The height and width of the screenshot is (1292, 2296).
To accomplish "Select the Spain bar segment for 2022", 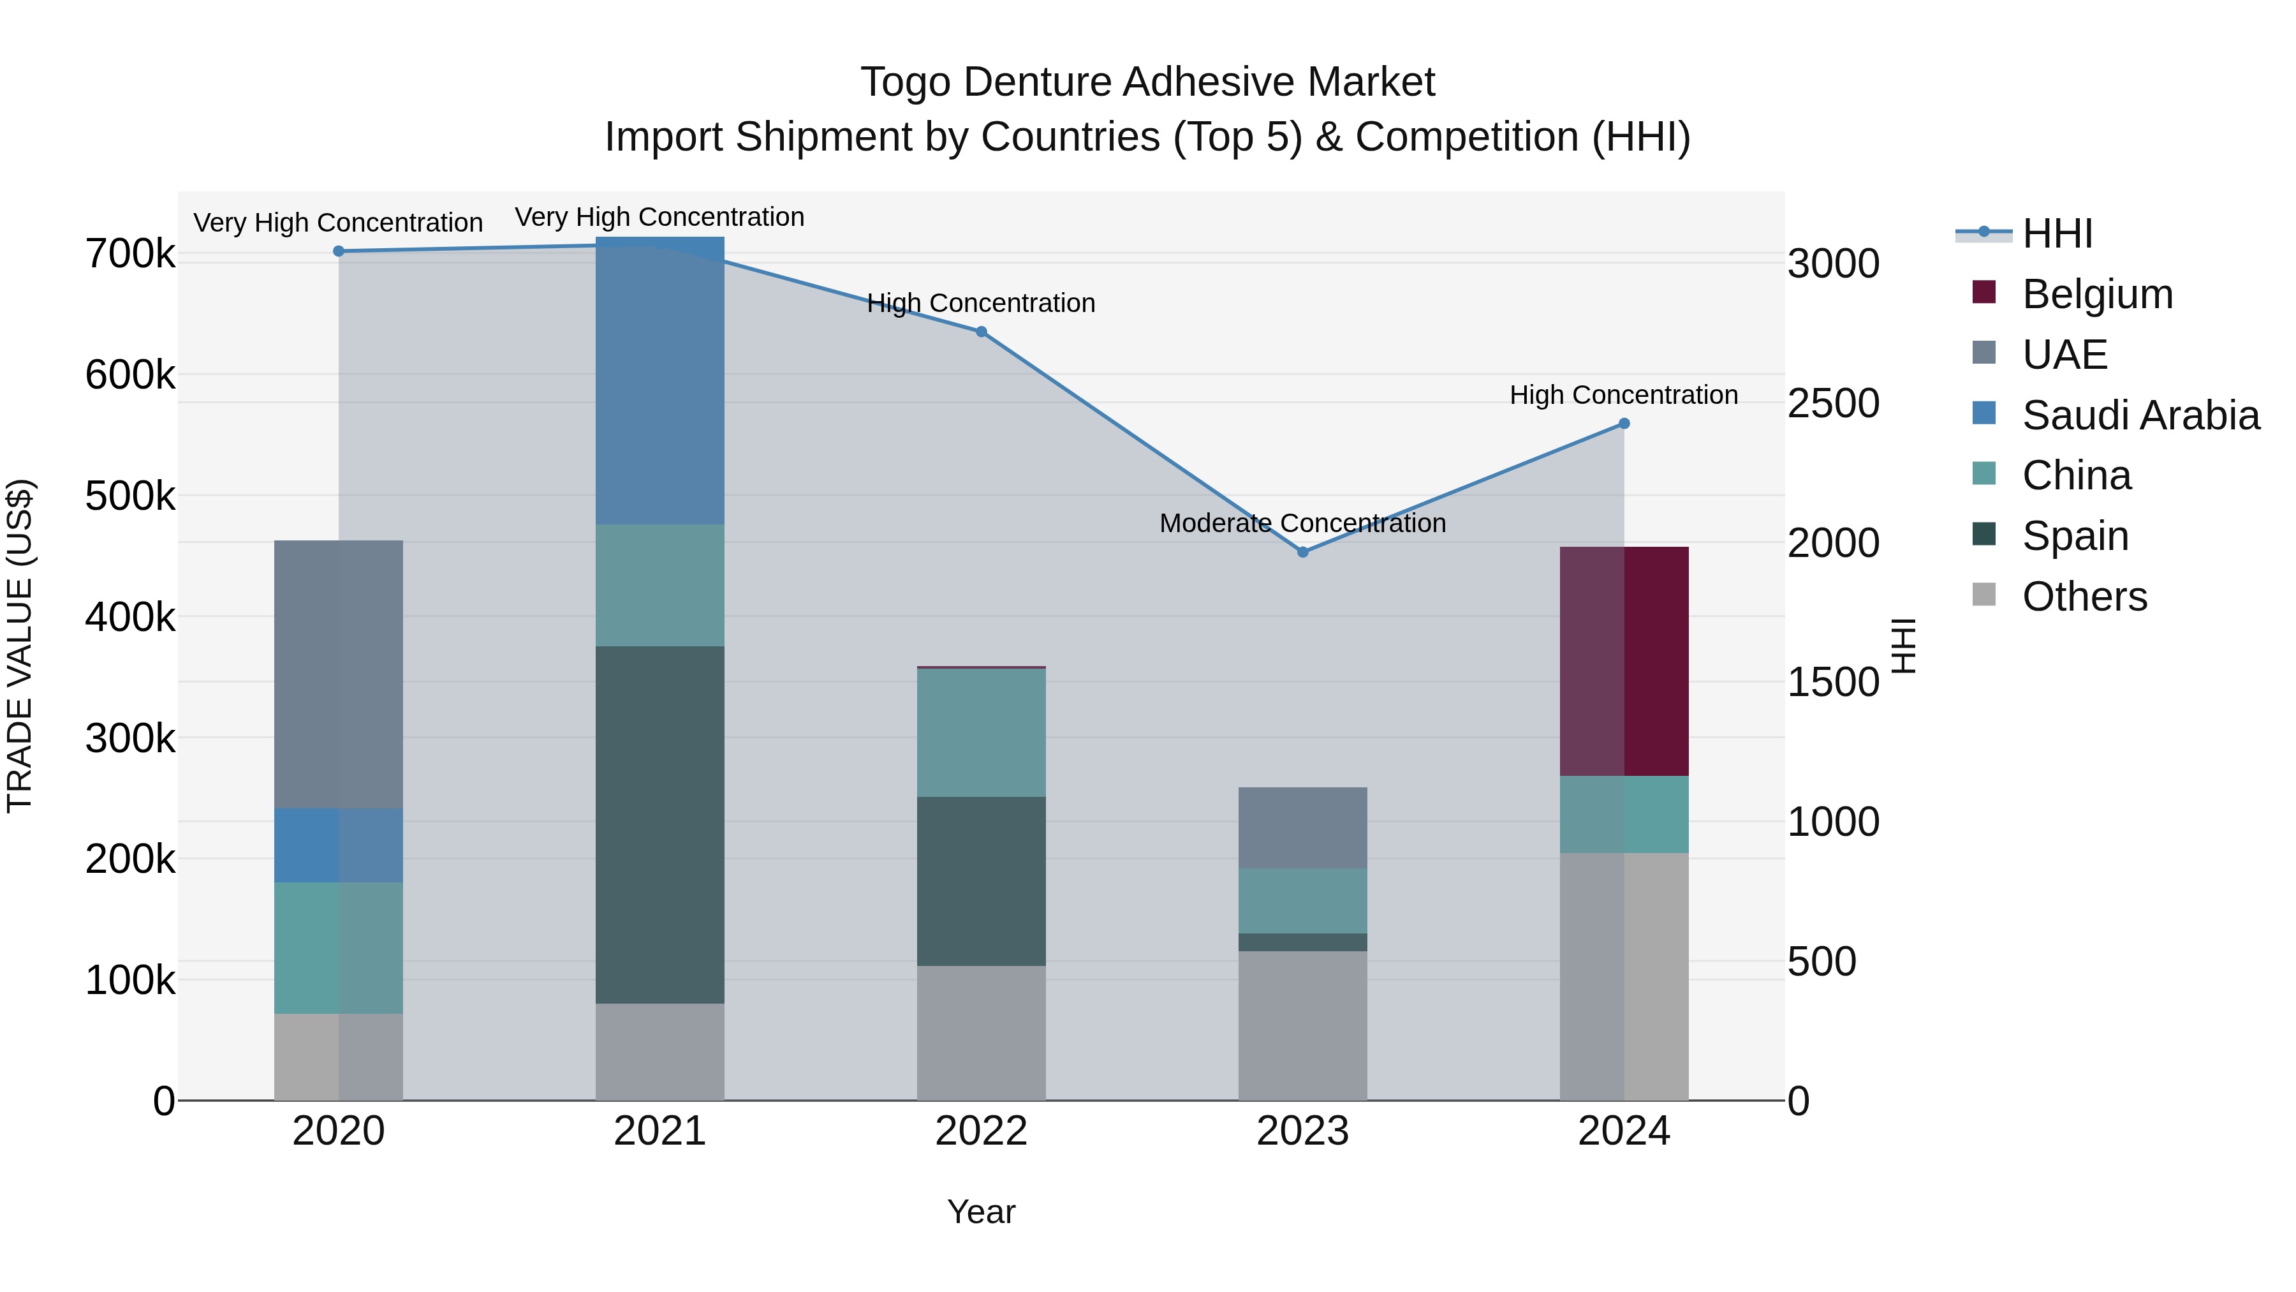I will pos(982,881).
